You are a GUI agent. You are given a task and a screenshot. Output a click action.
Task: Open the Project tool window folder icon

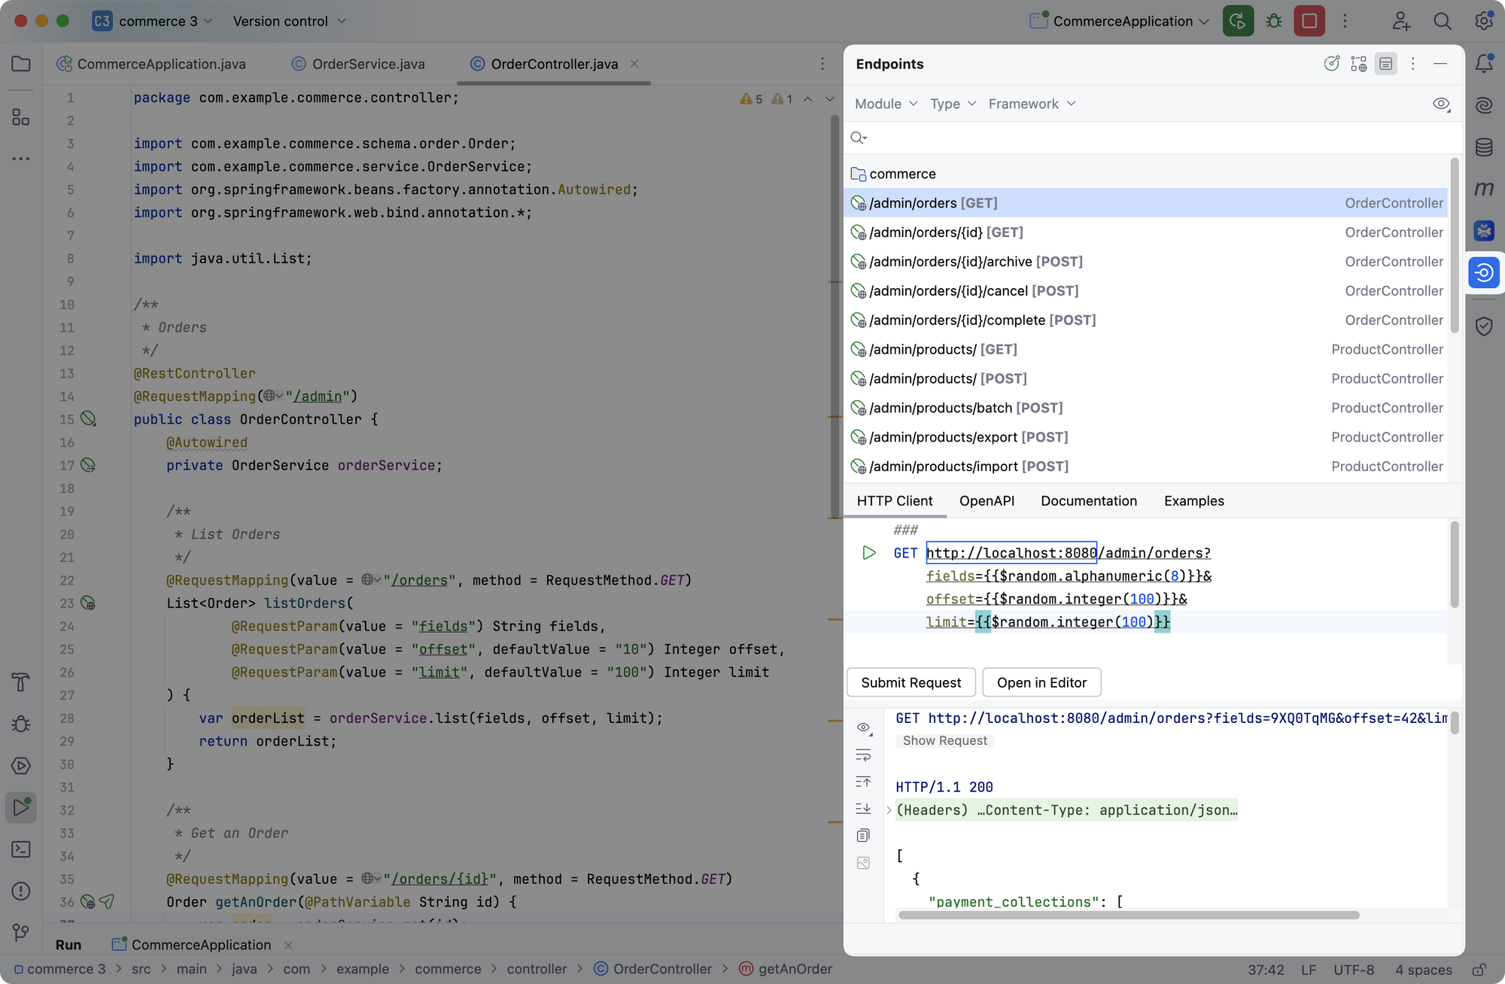pyautogui.click(x=21, y=64)
